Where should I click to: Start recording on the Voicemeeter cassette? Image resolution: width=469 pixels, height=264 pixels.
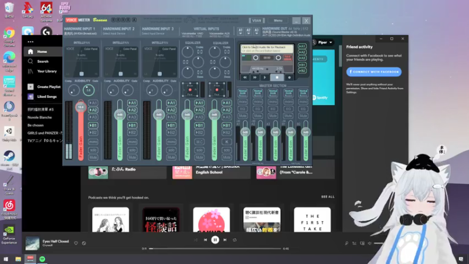coord(289,77)
